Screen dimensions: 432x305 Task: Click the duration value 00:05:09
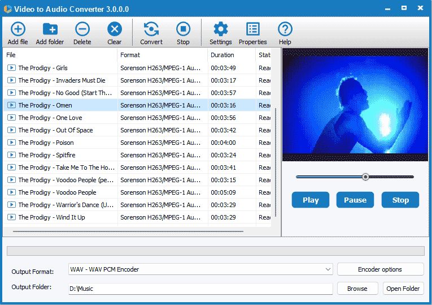pos(223,192)
